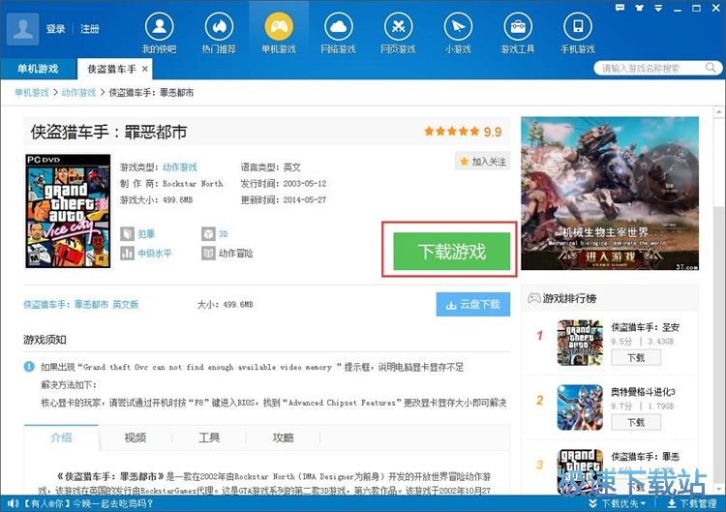The image size is (726, 512).
Task: Click 动作游戏 breadcrumb link
Action: [78, 92]
